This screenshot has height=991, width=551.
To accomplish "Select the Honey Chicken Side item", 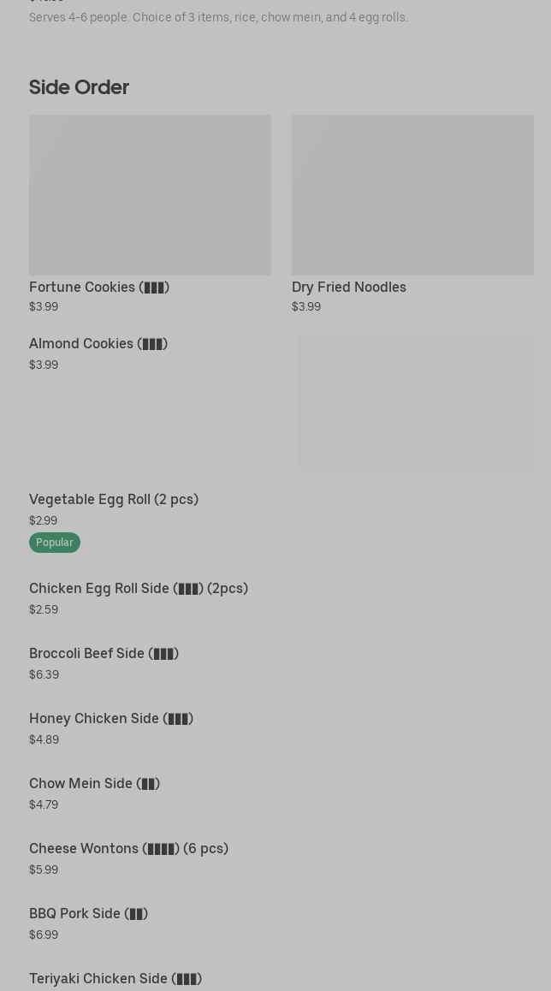I will click(x=111, y=718).
